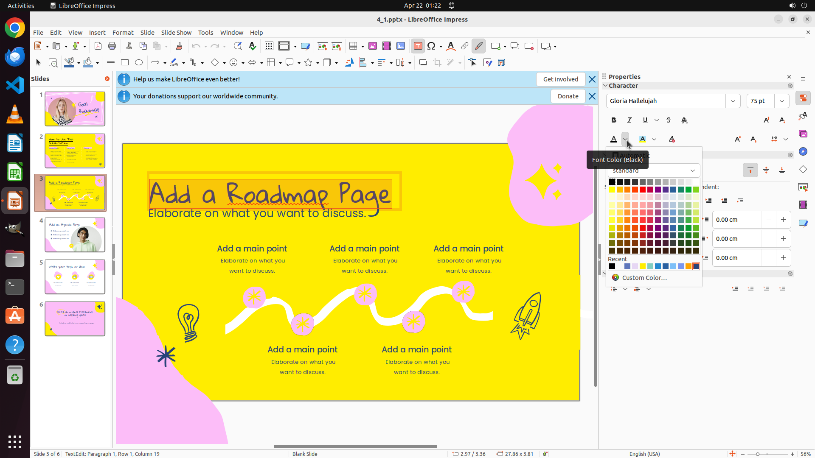Screen dimensions: 815x458
Task: Expand the standard palette dropdown
Action: [x=692, y=170]
